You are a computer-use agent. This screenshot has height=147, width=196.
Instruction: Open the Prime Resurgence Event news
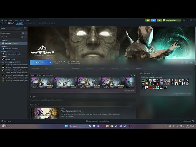coord(71,111)
